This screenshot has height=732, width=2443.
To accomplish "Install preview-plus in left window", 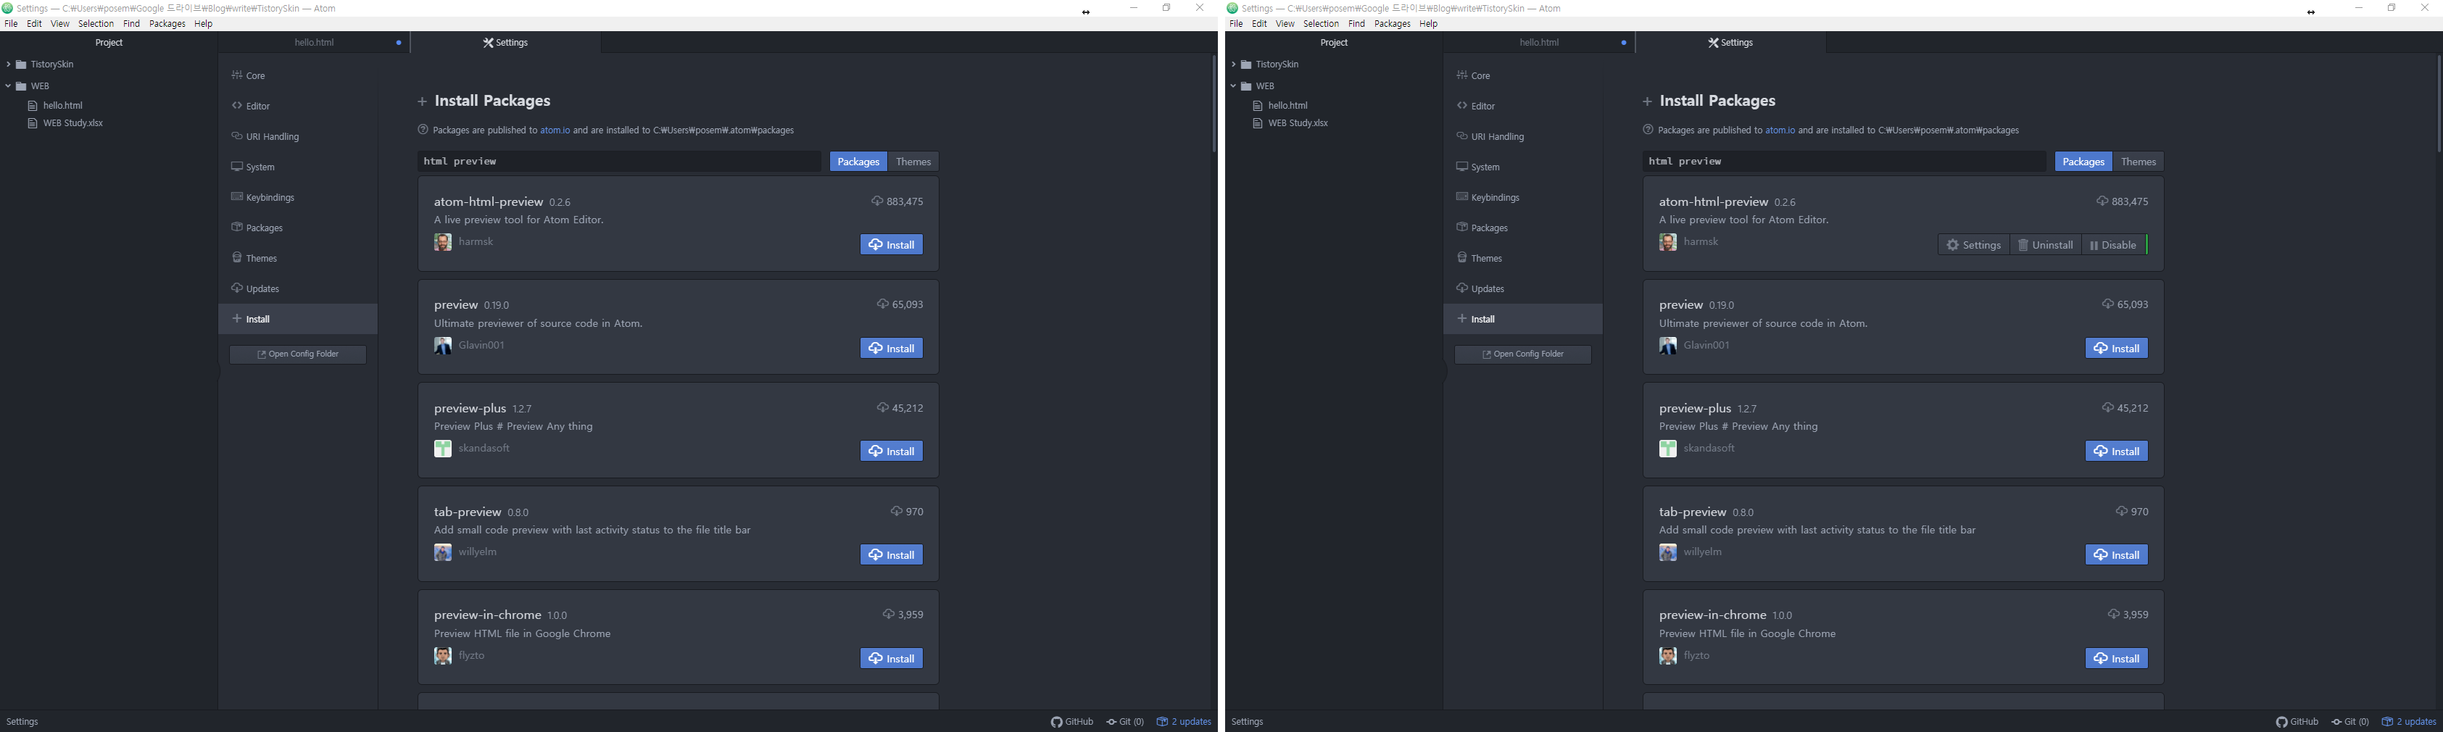I will pyautogui.click(x=892, y=452).
